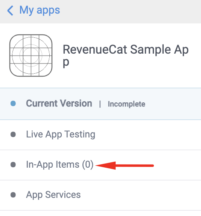
Task: Click the RevenueCat Sample App title
Action: point(126,56)
